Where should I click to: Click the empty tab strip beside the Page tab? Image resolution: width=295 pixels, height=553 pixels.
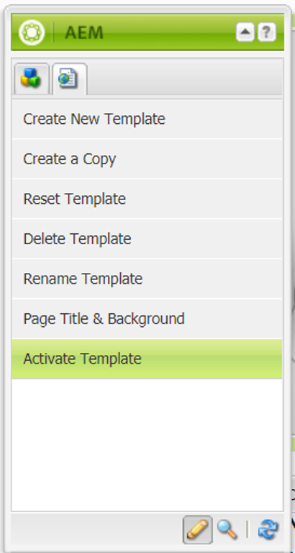(x=185, y=78)
